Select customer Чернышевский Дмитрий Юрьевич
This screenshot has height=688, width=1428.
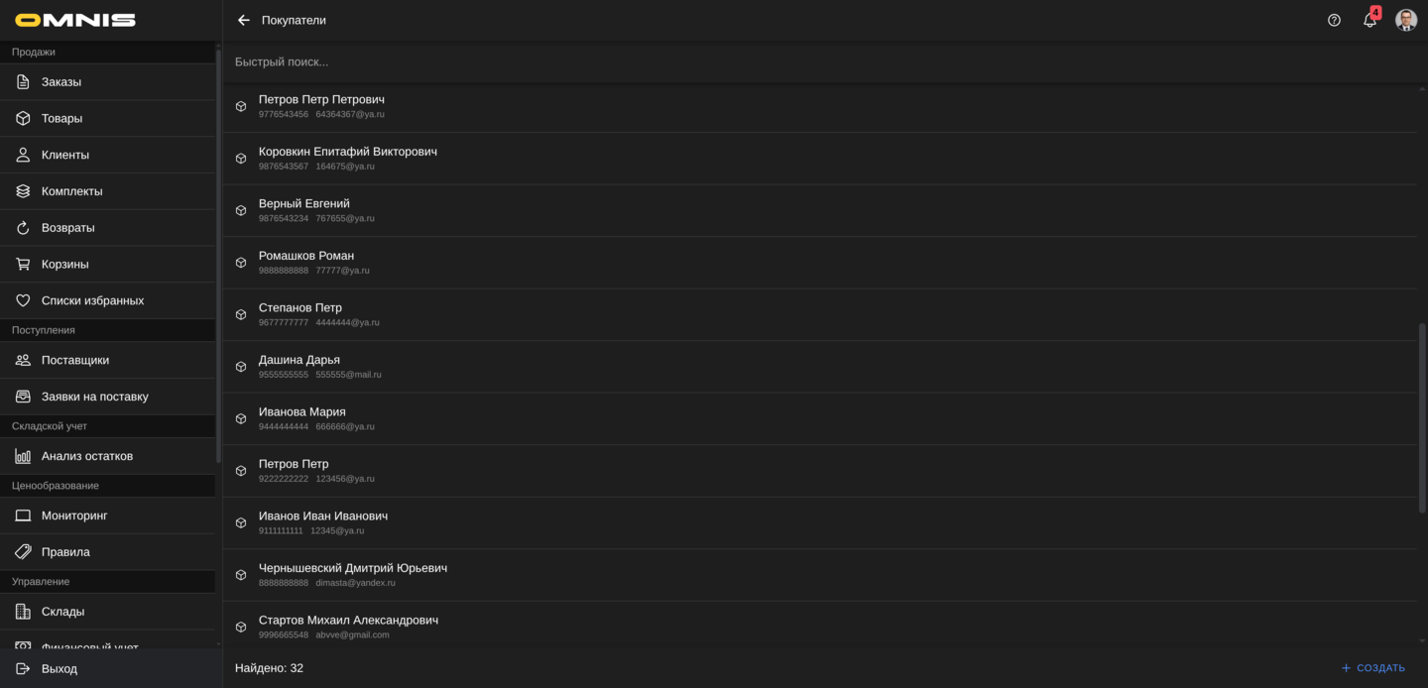click(353, 568)
